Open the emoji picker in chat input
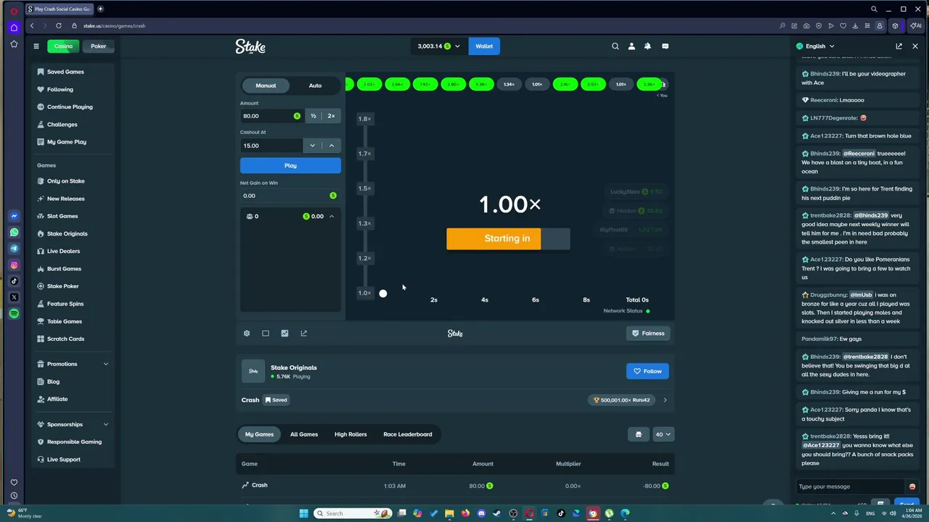The height and width of the screenshot is (522, 929). pyautogui.click(x=912, y=486)
